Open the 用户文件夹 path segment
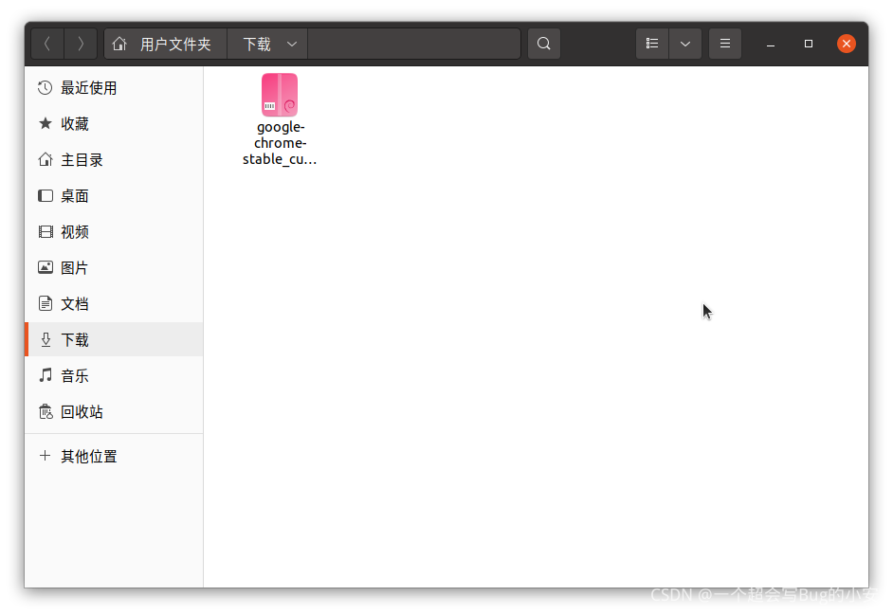 click(x=166, y=44)
